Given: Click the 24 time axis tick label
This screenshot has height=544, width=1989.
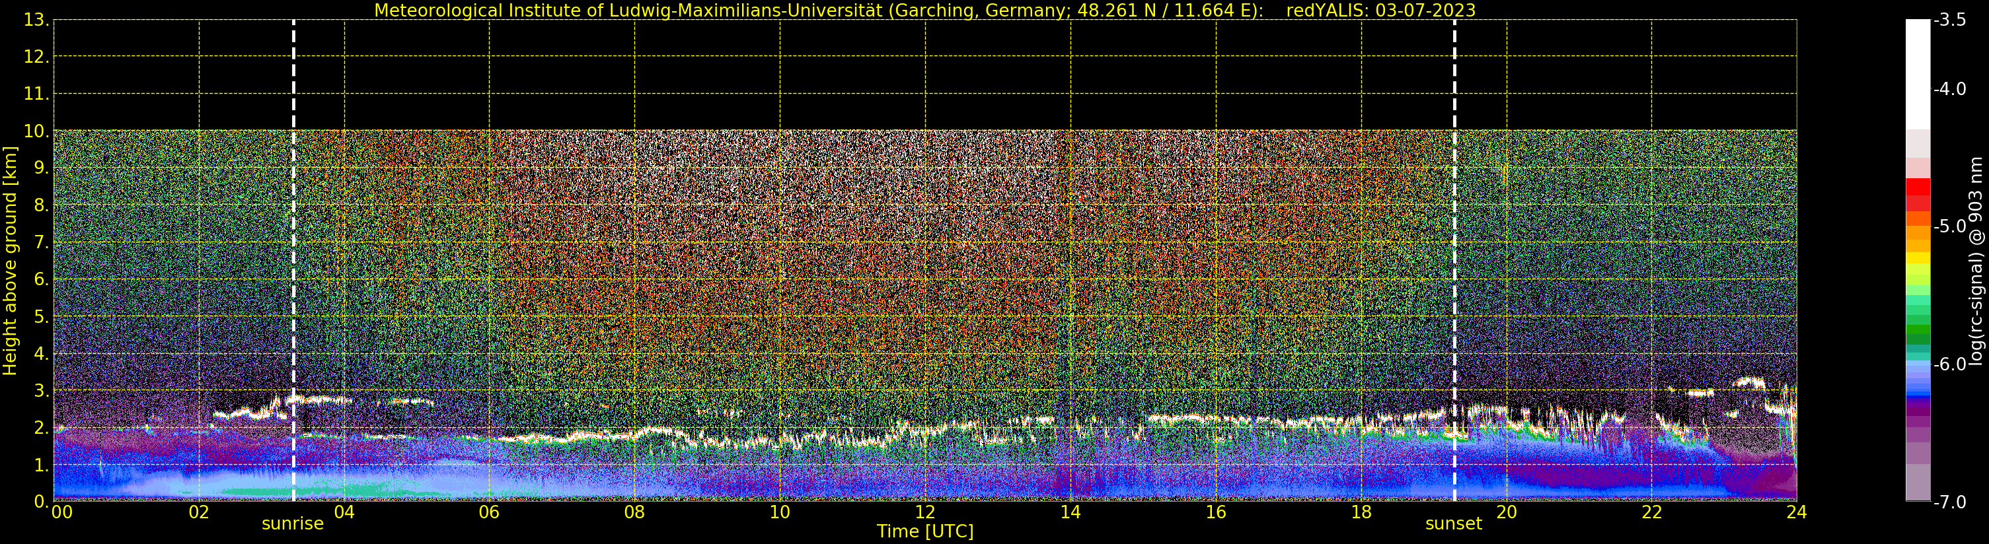Looking at the screenshot, I should point(1797,512).
